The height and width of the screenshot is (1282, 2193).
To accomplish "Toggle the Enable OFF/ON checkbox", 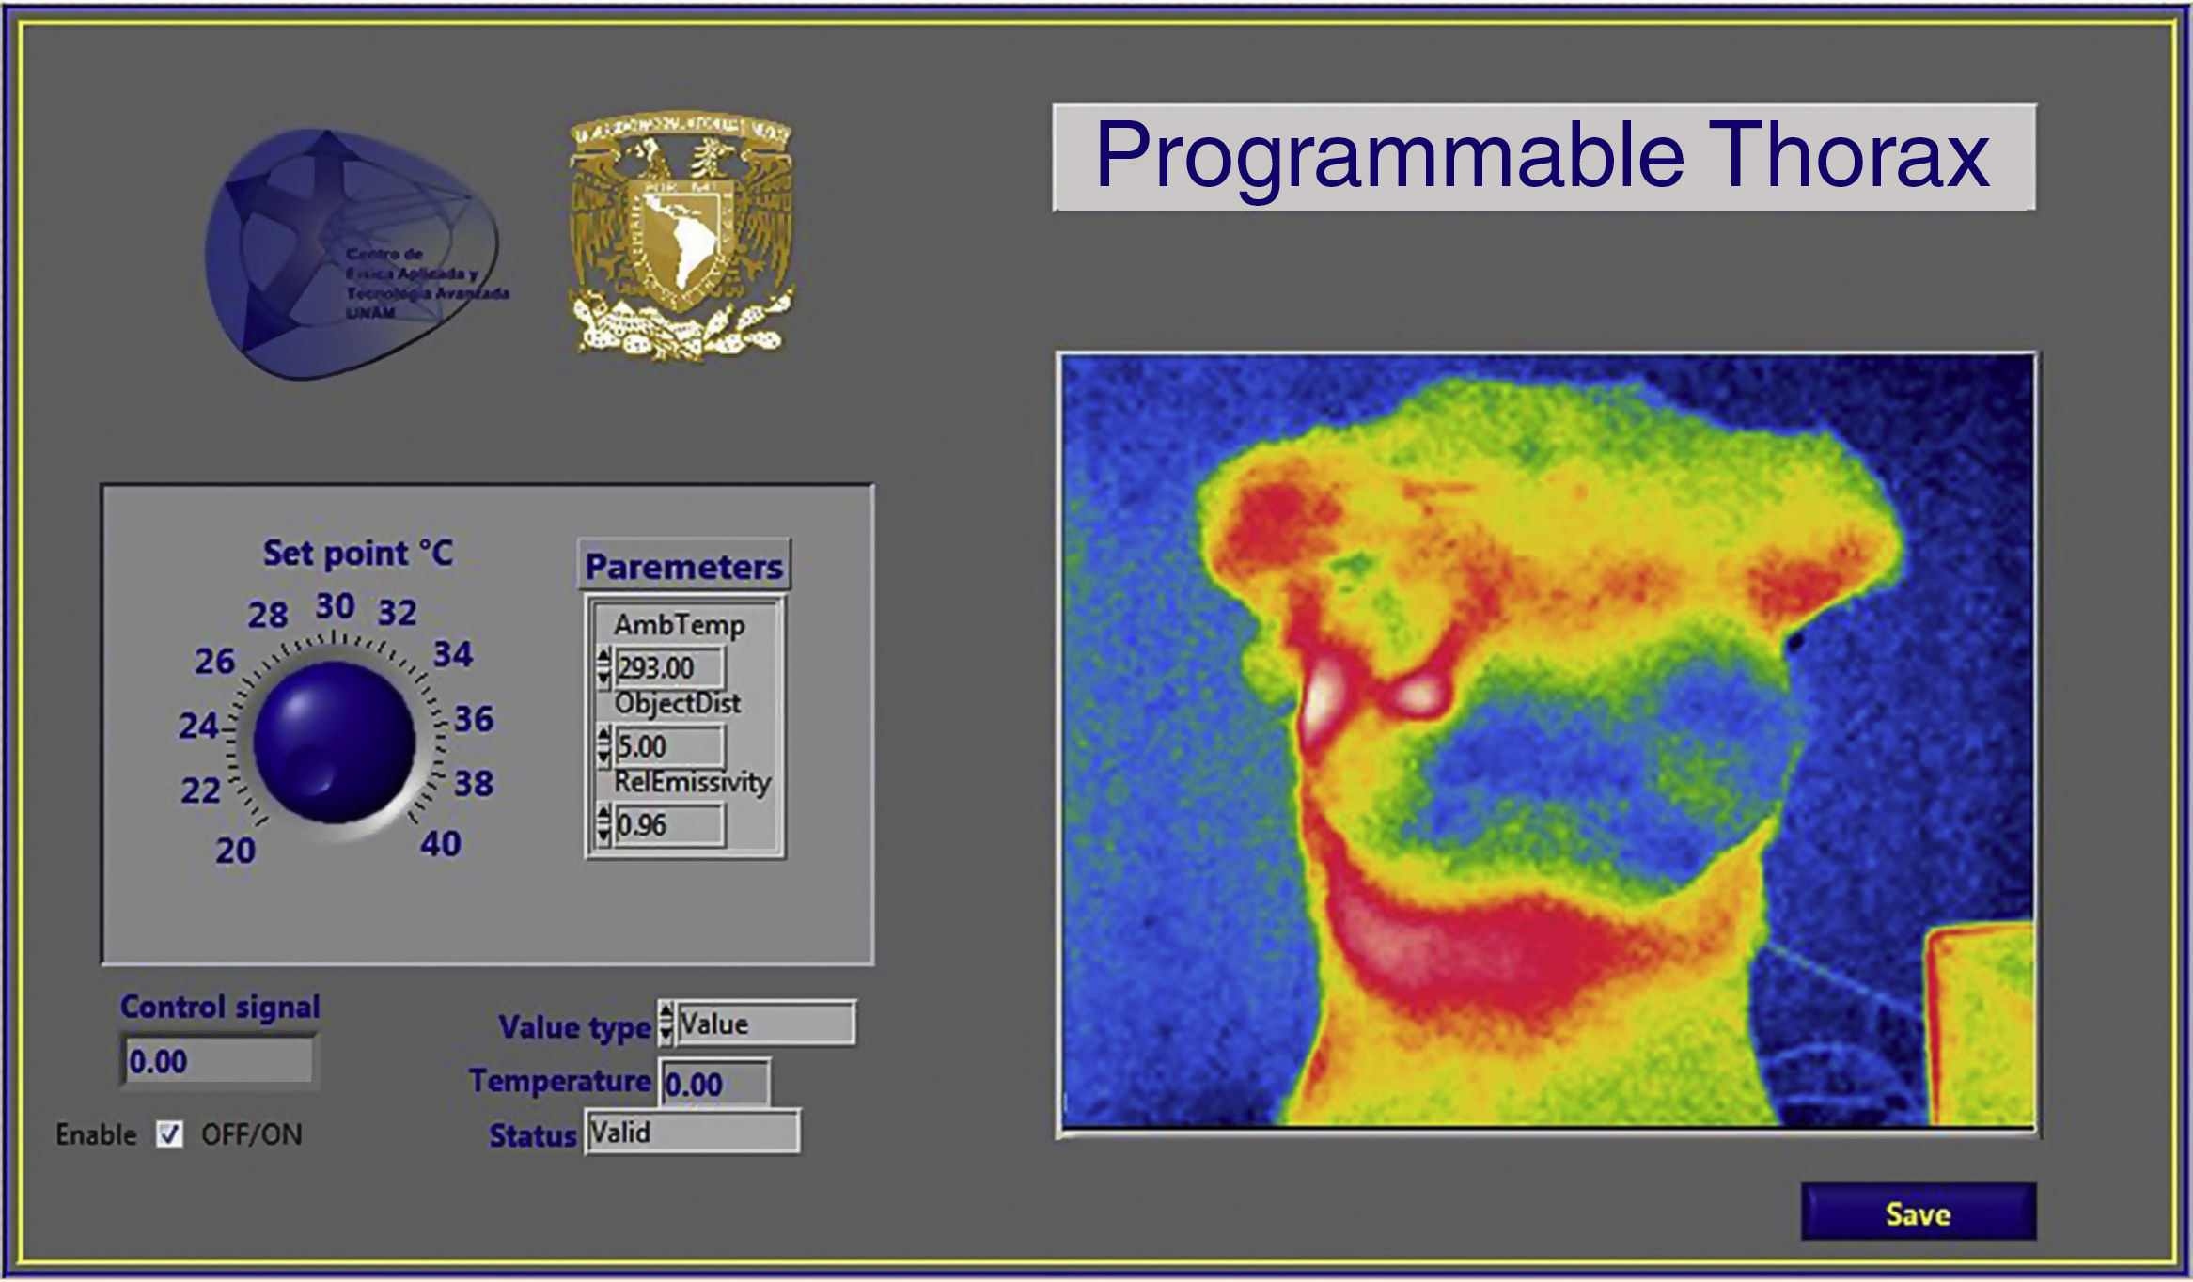I will point(169,1134).
